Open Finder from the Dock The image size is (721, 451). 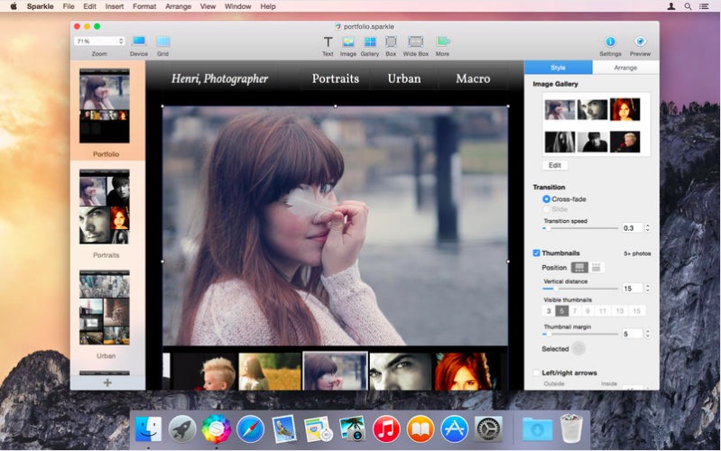pyautogui.click(x=148, y=429)
